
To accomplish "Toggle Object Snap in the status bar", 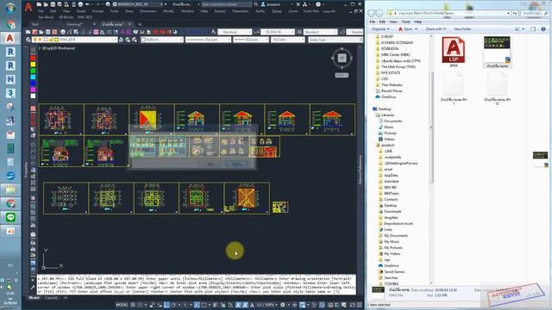I will point(204,305).
